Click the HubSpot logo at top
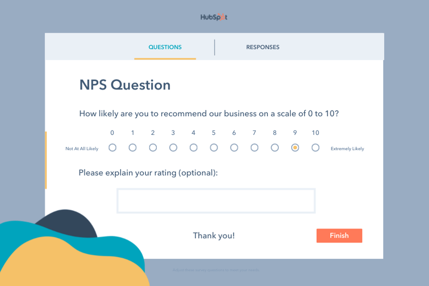The height and width of the screenshot is (286, 429). click(214, 17)
